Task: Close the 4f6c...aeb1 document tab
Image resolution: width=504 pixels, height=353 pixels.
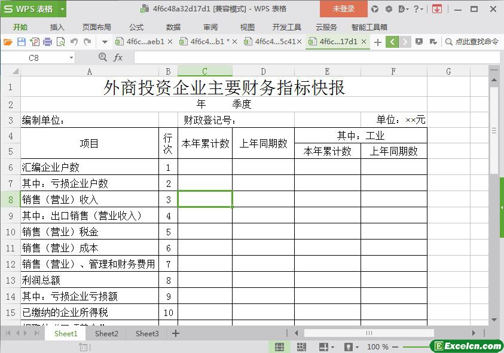Action: 170,41
